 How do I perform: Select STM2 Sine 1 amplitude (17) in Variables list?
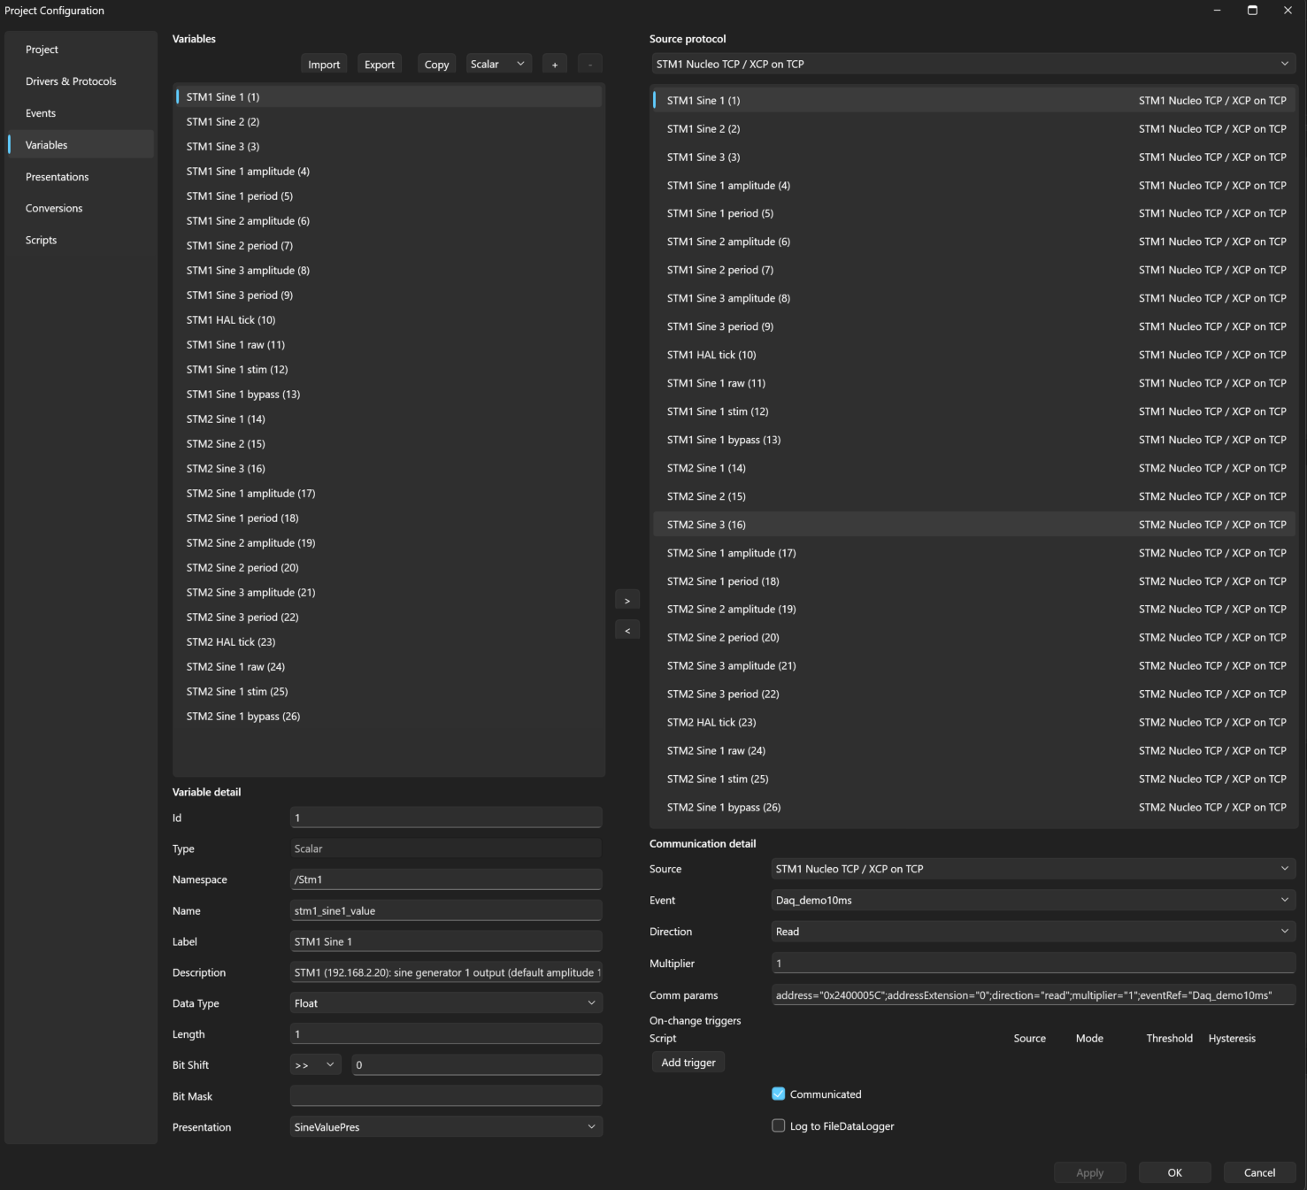tap(389, 494)
